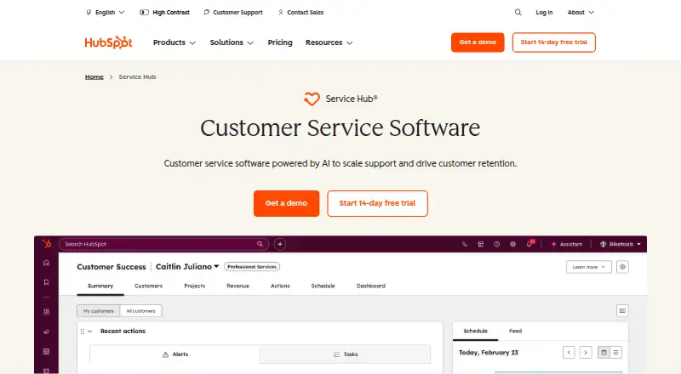
Task: Click Start 14-day free trial in the header
Action: tap(554, 42)
